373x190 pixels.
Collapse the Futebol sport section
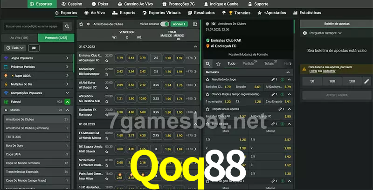pos(68,101)
